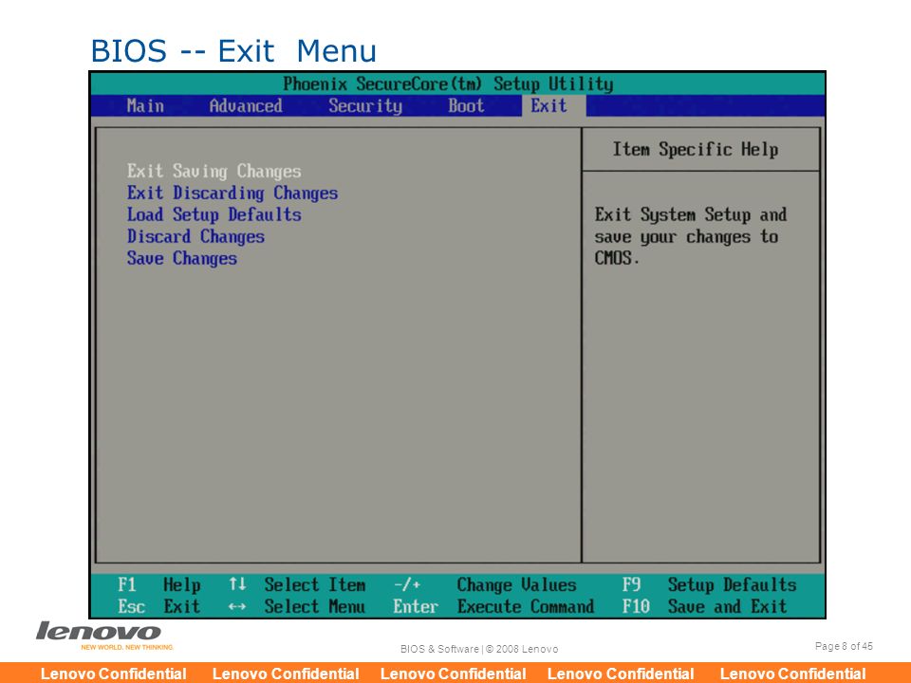Select Exit Discarding Changes
911x683 pixels.
click(x=232, y=193)
